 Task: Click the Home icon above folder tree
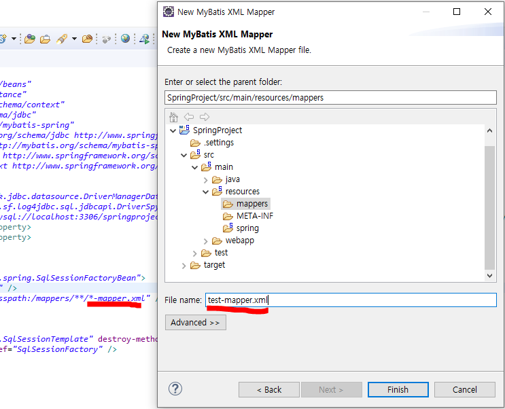(173, 117)
